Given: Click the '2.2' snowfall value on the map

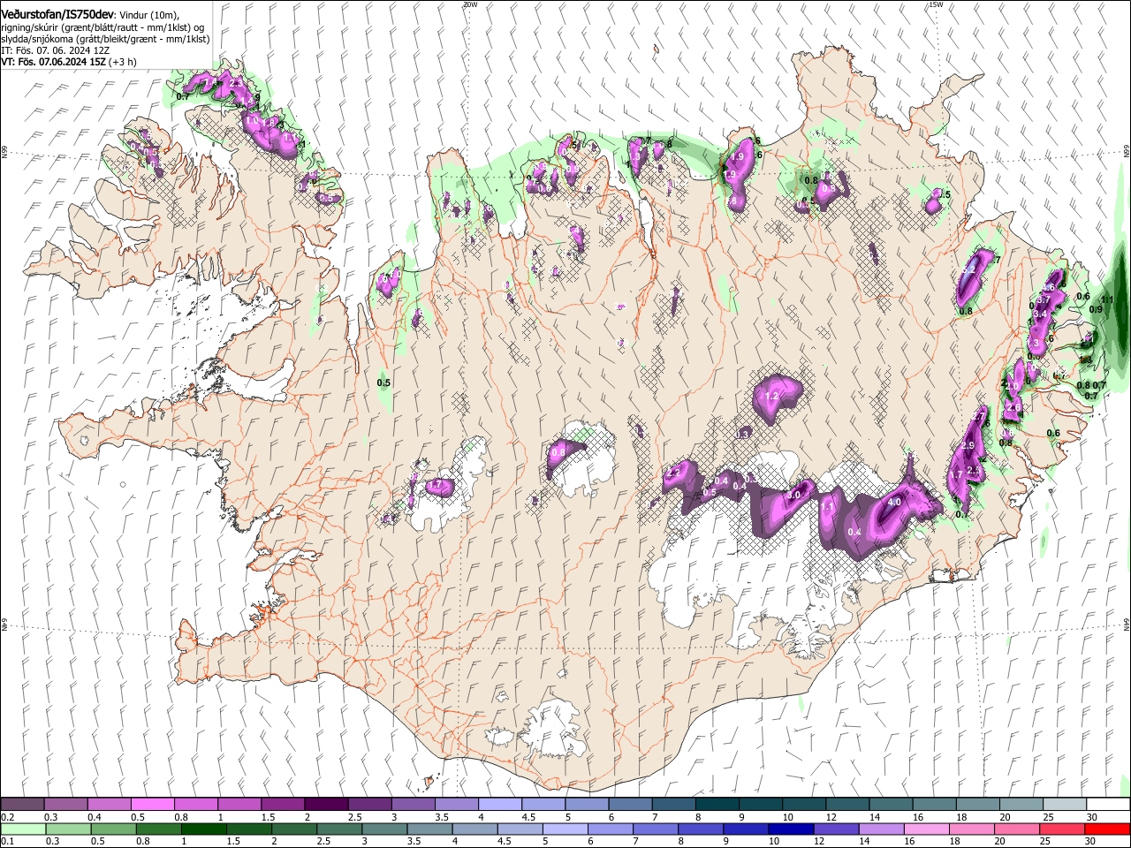Looking at the screenshot, I should click(x=673, y=473).
